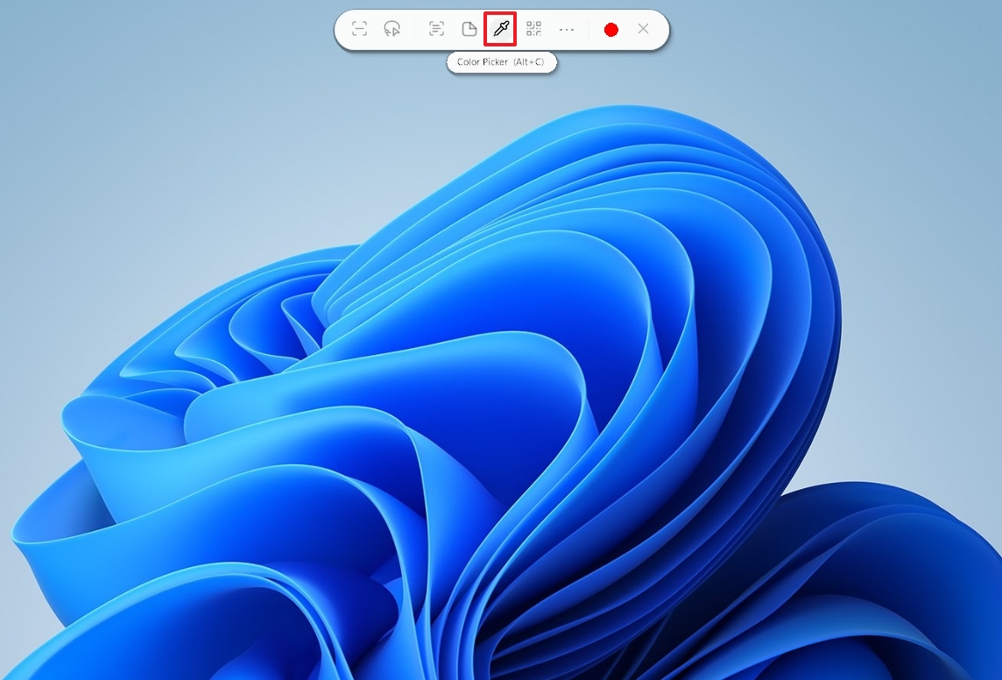This screenshot has width=1002, height=680.
Task: Close the capture toolbar with X
Action: coord(643,29)
